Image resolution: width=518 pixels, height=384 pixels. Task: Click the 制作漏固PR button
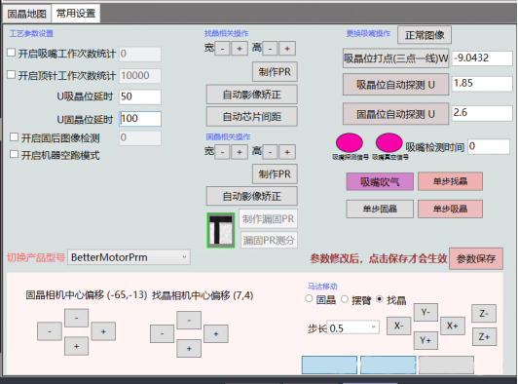click(269, 218)
